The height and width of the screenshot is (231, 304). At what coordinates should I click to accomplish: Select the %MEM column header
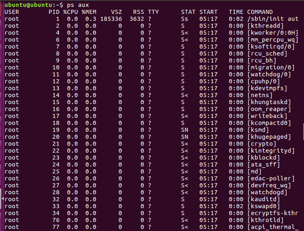coord(89,12)
